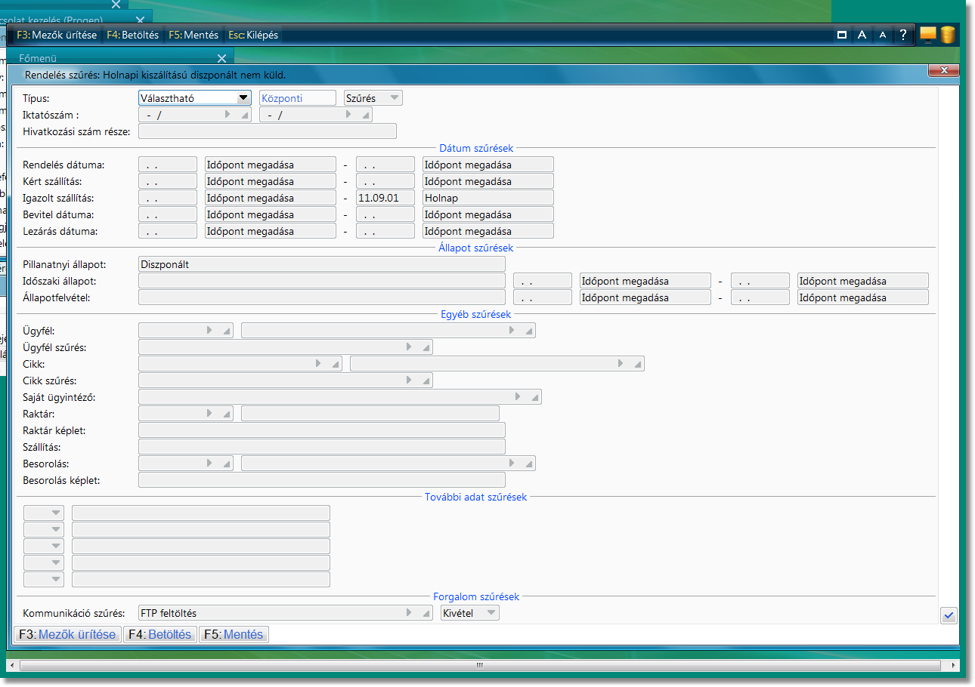This screenshot has height=687, width=975.
Task: Click the window mode icon in top toolbar
Action: coord(842,35)
